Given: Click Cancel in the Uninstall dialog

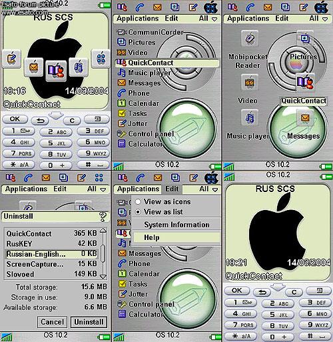Looking at the screenshot, I should [53, 322].
